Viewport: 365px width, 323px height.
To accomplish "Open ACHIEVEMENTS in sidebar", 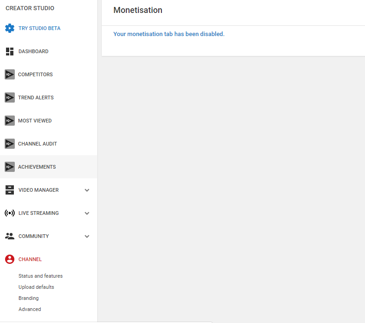I will (x=37, y=167).
